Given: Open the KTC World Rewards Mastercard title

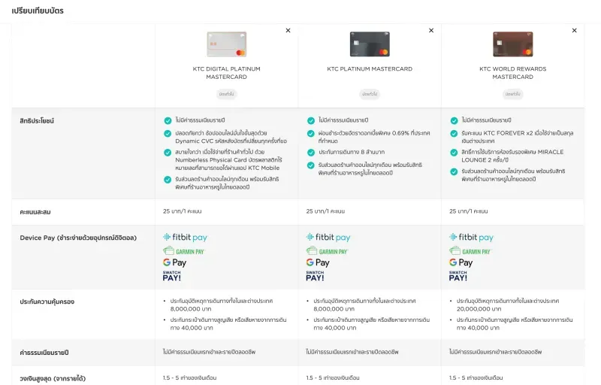Looking at the screenshot, I should [x=512, y=73].
